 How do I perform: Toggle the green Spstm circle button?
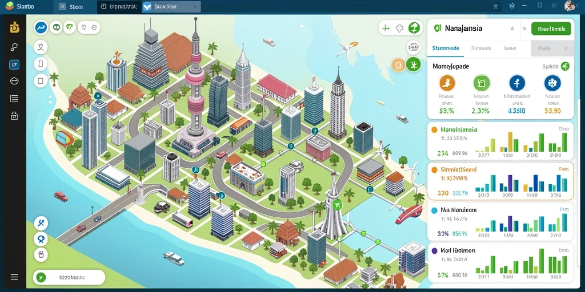[x=565, y=66]
